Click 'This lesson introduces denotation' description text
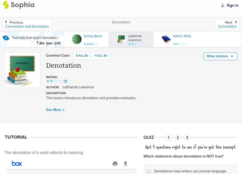The width and height of the screenshot is (242, 174). (91, 98)
